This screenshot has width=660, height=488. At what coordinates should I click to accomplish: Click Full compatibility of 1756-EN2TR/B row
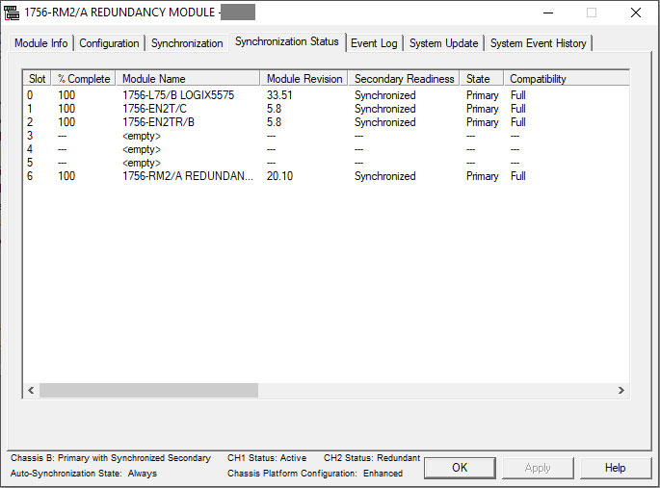518,122
